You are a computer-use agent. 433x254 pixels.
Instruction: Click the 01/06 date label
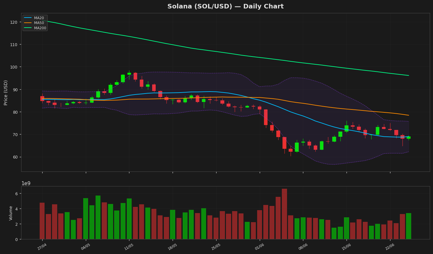(x=259, y=247)
